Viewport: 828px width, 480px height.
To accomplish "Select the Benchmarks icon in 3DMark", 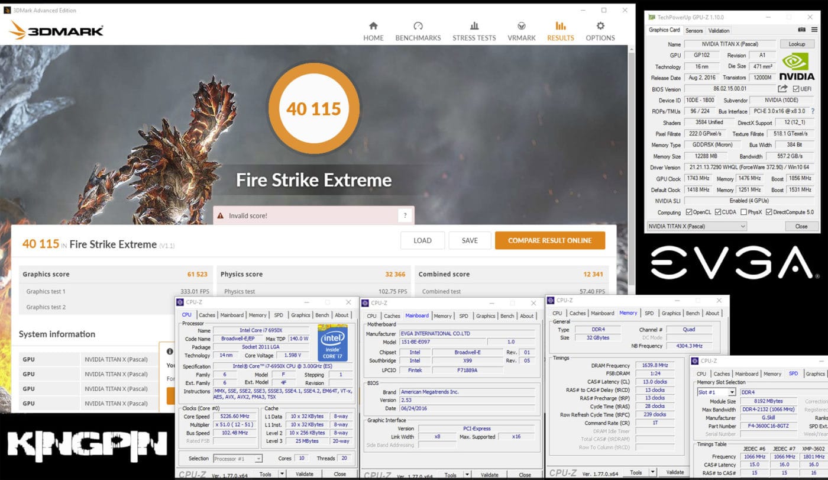I will [418, 27].
